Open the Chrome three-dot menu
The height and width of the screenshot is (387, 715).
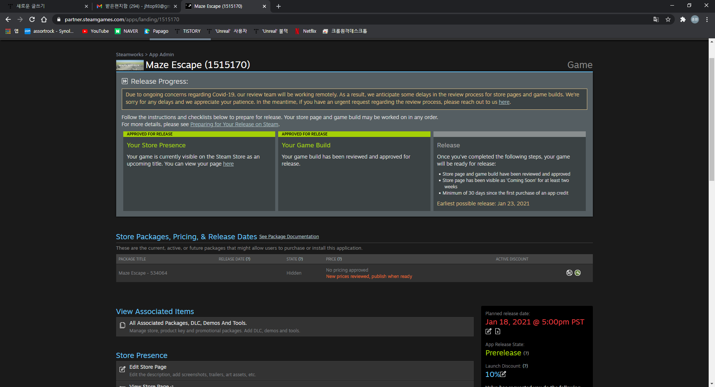(x=707, y=19)
